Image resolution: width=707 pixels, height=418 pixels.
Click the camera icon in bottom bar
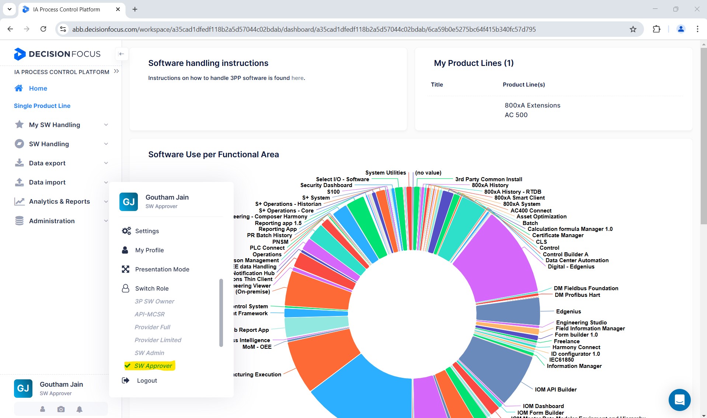pos(61,409)
